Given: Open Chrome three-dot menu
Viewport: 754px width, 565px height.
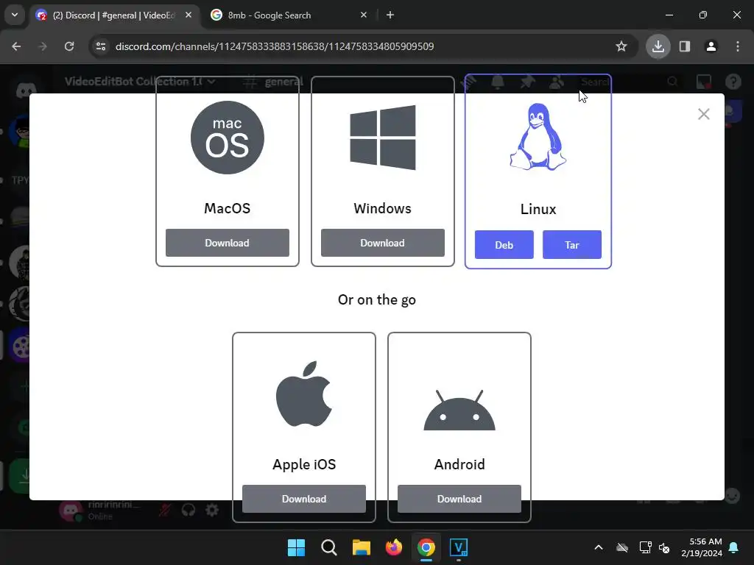Looking at the screenshot, I should [x=738, y=46].
